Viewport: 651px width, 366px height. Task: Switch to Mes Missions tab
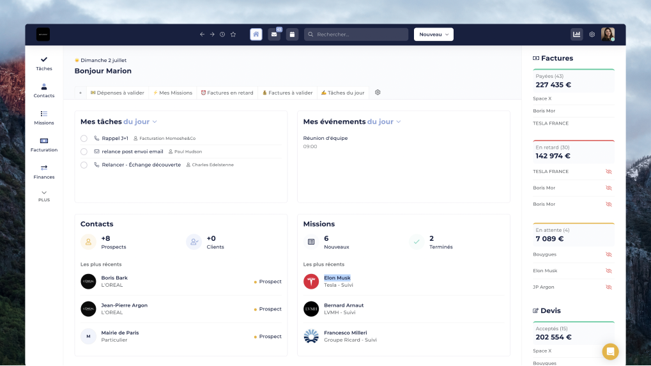click(172, 93)
